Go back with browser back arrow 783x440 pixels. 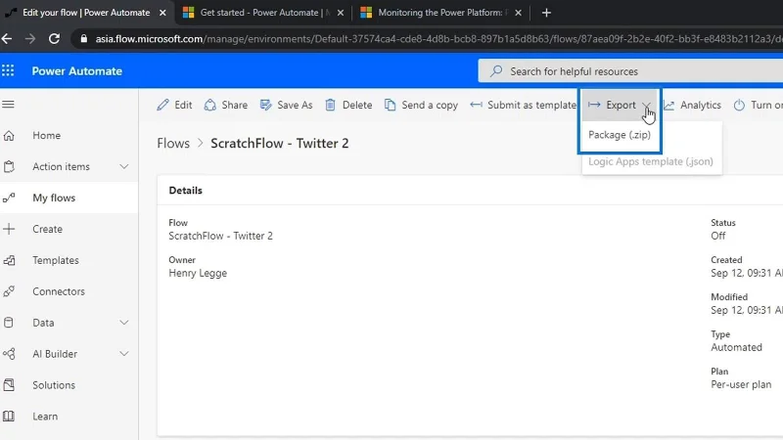(7, 38)
